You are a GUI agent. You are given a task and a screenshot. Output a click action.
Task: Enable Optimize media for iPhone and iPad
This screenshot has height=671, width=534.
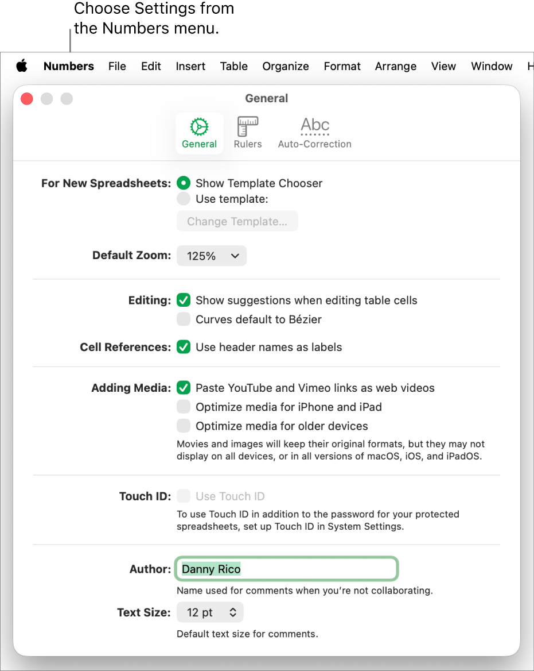(x=184, y=407)
